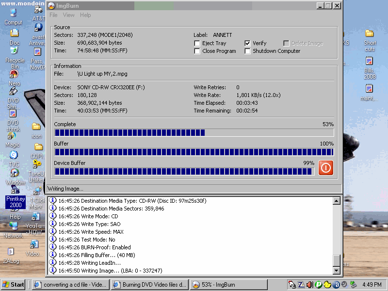Image resolution: width=388 pixels, height=291 pixels.
Task: Click the Complete progress bar
Action: tap(194, 132)
